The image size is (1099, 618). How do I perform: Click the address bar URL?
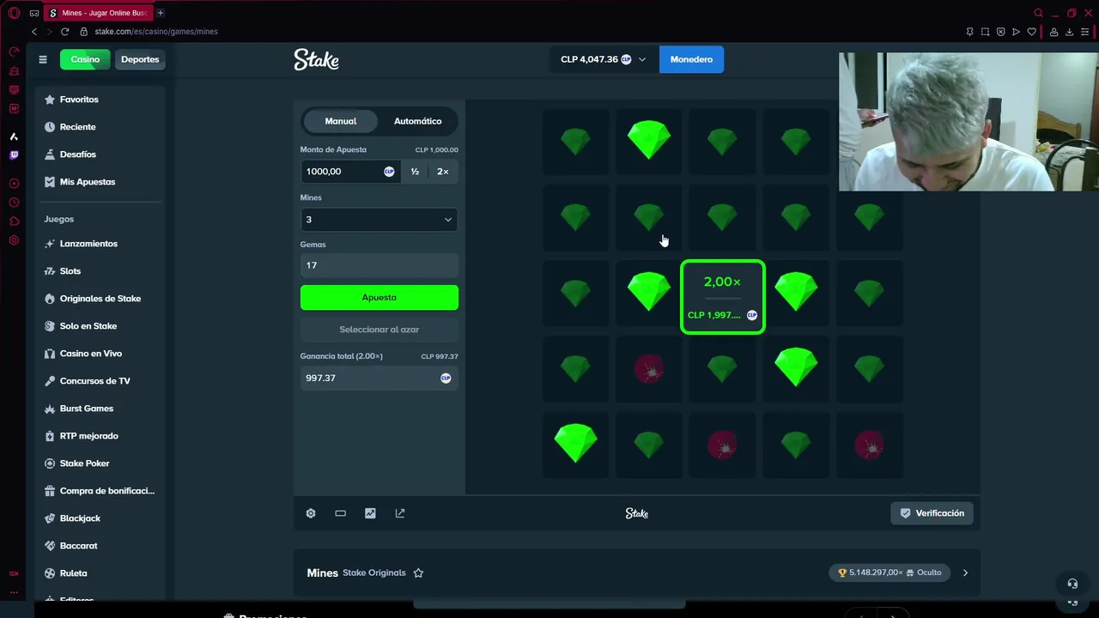pos(156,32)
